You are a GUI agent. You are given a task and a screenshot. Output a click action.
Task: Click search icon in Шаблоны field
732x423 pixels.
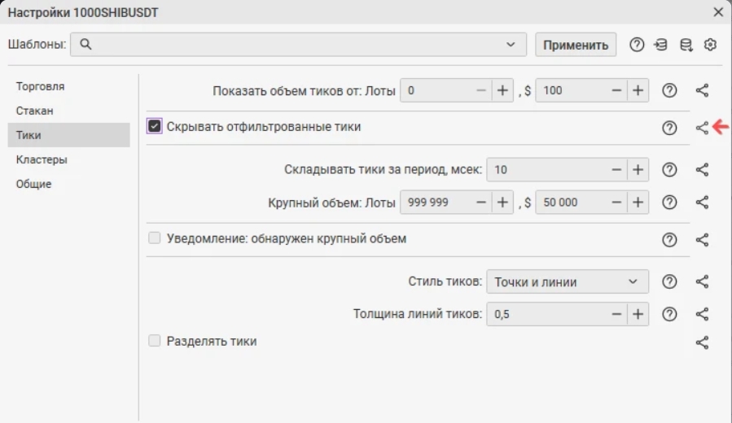(85, 44)
